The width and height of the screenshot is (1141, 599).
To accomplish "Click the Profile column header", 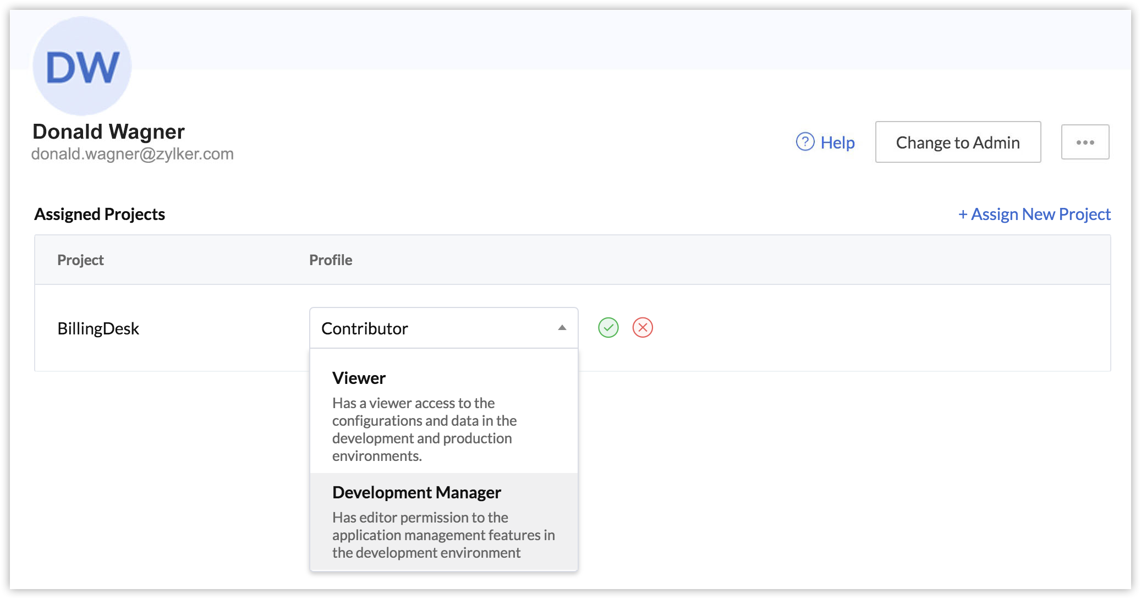I will (x=330, y=260).
